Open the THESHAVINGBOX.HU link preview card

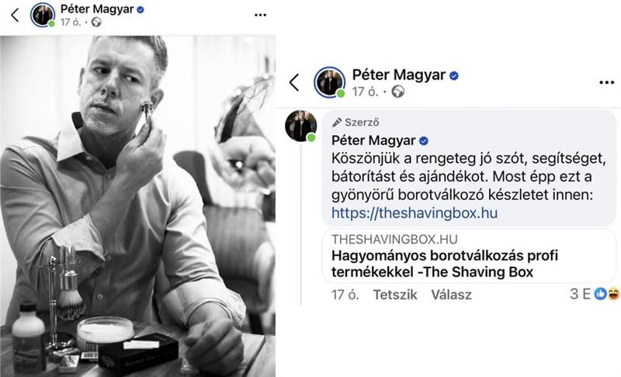point(469,256)
